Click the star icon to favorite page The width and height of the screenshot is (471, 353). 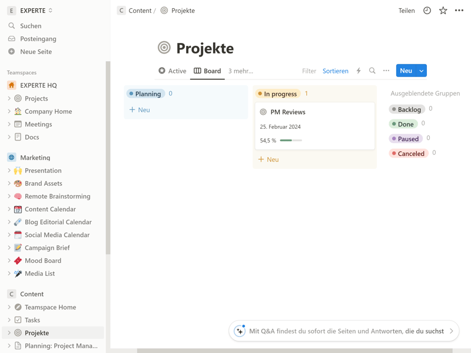click(443, 11)
